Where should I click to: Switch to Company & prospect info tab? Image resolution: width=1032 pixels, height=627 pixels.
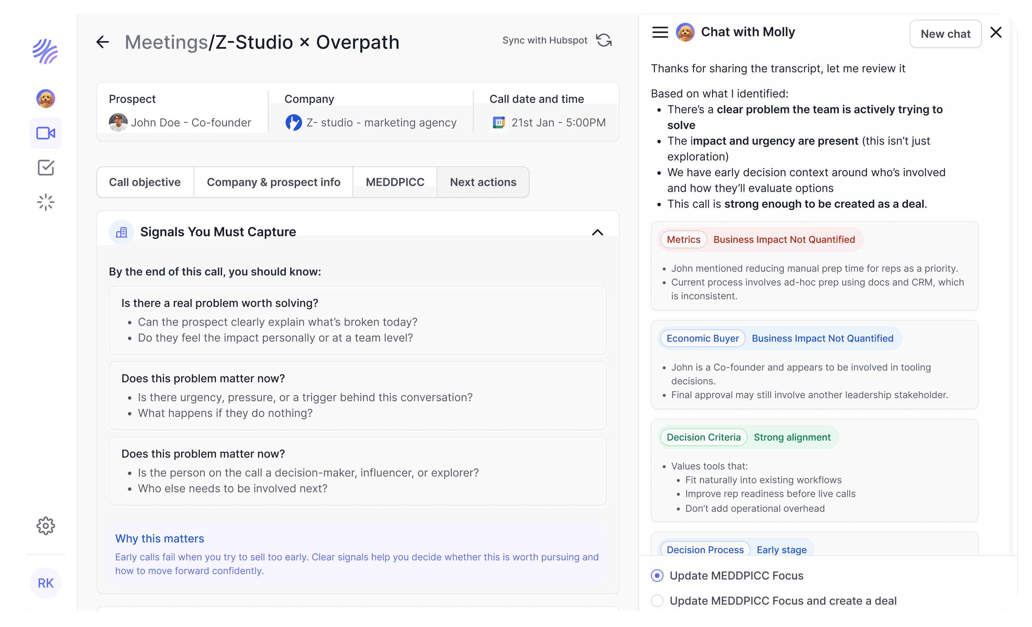tap(273, 182)
